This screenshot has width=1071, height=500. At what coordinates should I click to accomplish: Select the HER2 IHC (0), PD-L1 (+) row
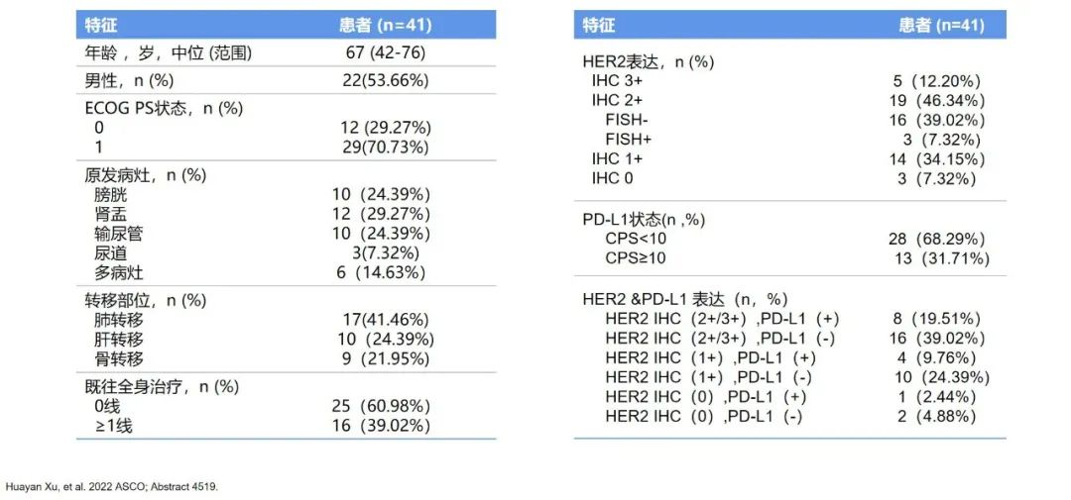click(789, 397)
